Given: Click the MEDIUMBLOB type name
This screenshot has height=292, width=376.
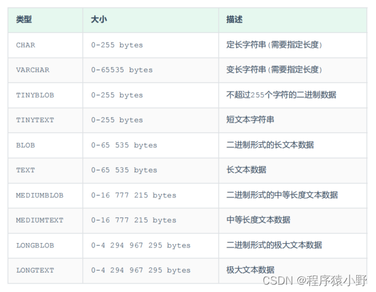Looking at the screenshot, I should pyautogui.click(x=40, y=195).
